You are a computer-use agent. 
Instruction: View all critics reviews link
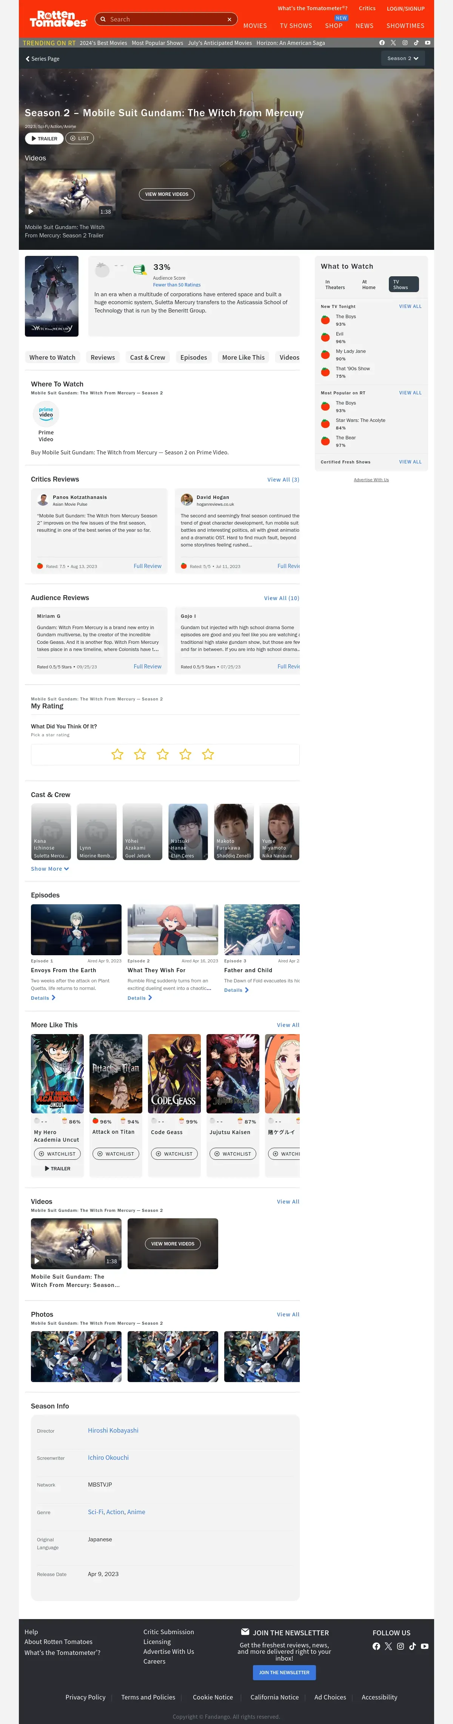[283, 480]
